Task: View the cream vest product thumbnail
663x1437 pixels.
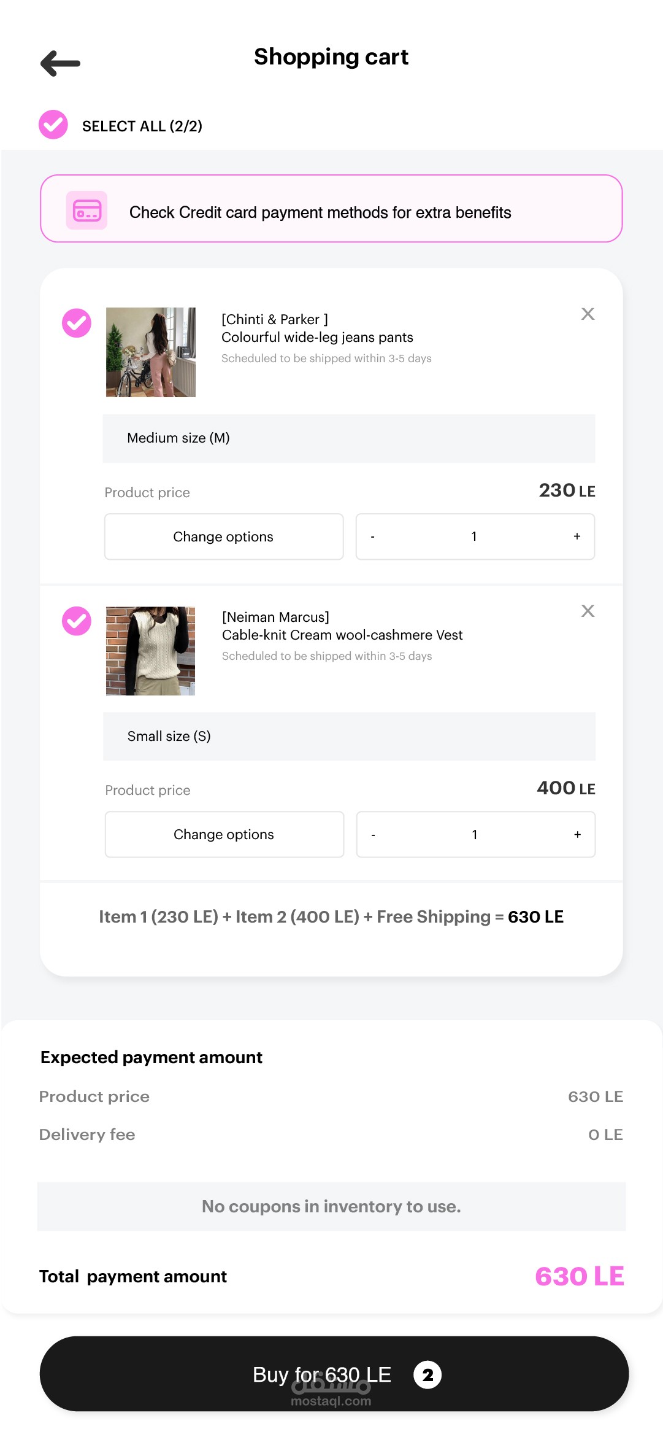Action: 151,651
